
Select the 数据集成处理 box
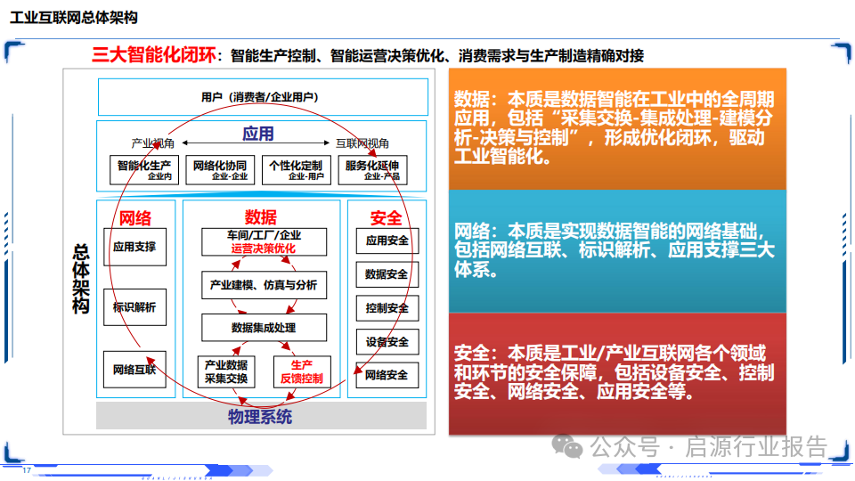tap(264, 327)
